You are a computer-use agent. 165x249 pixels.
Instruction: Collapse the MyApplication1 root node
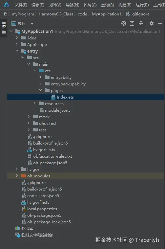pyautogui.click(x=11, y=31)
